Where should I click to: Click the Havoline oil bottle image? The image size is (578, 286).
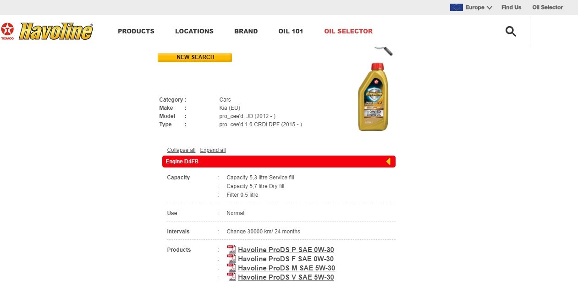(x=373, y=97)
